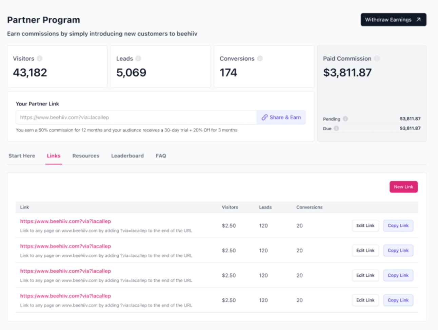This screenshot has height=330, width=438.
Task: Click the info icon next to Leads
Action: point(138,58)
